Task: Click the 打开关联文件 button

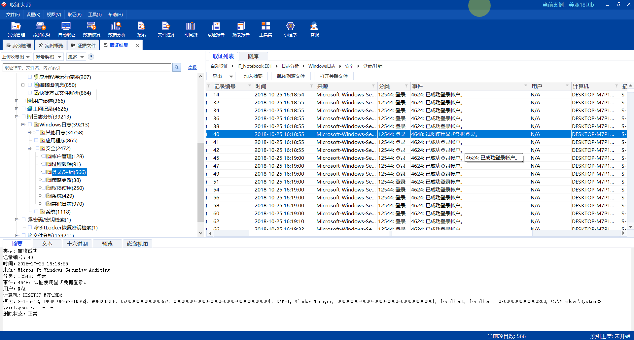Action: pyautogui.click(x=334, y=76)
